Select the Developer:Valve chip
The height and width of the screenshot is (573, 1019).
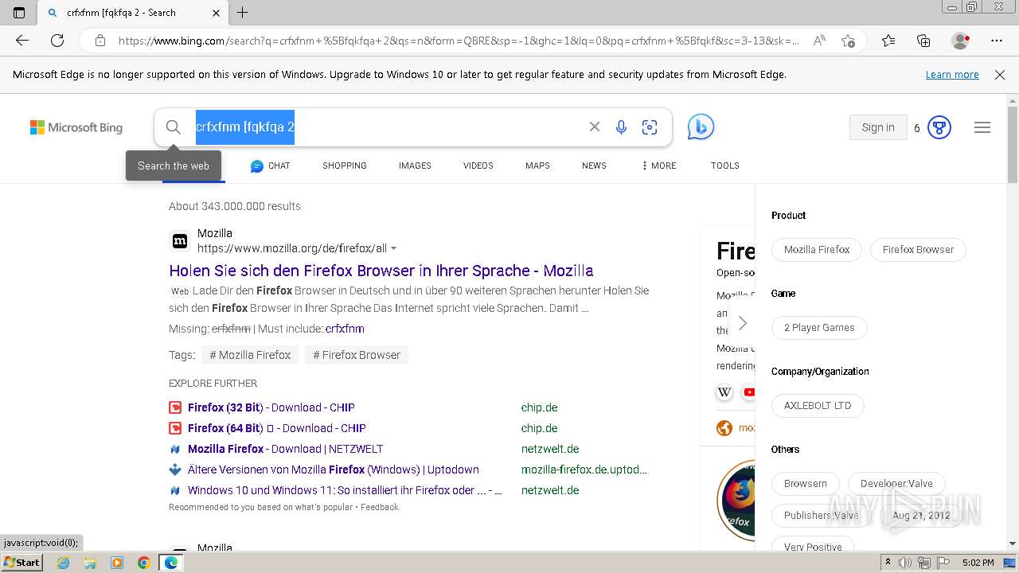coord(896,484)
